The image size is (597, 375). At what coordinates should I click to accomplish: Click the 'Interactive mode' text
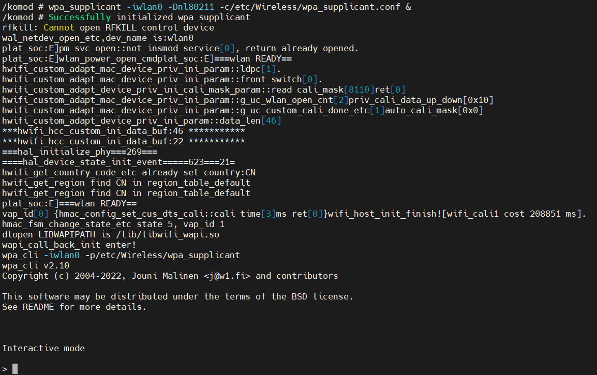pos(43,348)
